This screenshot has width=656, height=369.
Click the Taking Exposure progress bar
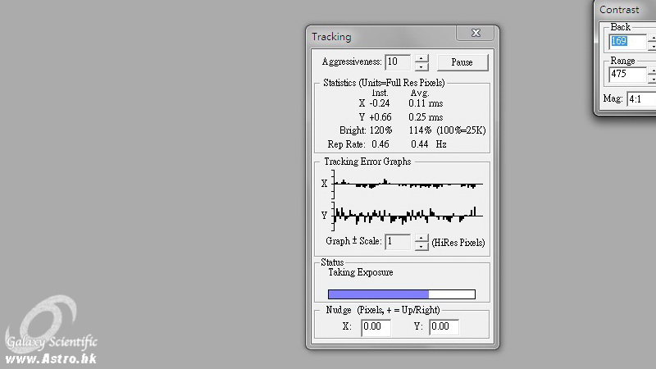click(401, 294)
